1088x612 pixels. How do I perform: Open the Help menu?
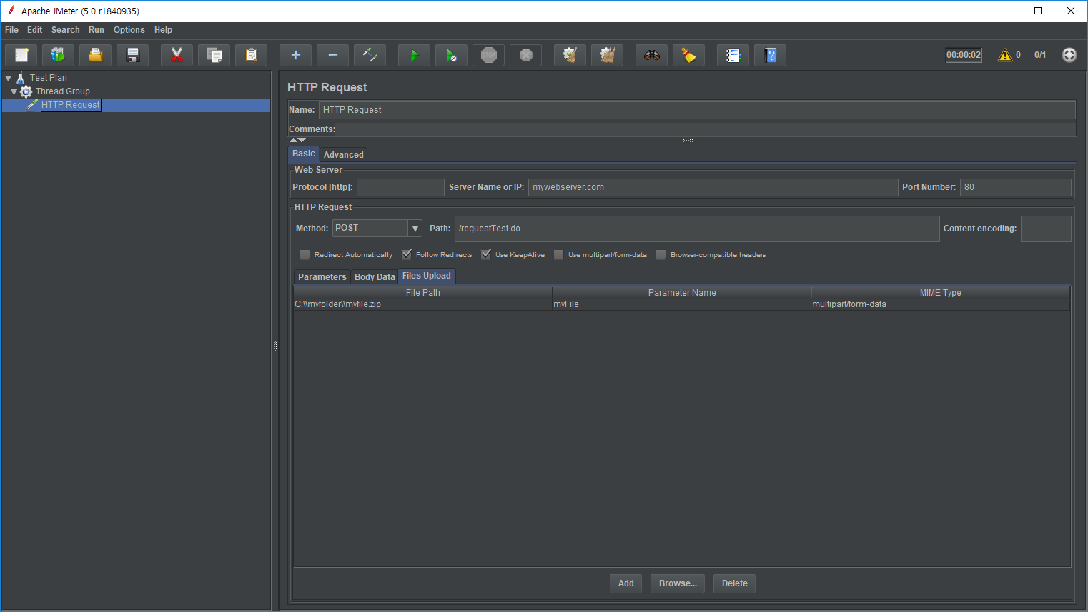(x=163, y=30)
